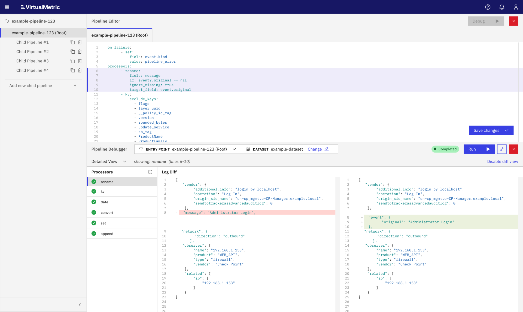The width and height of the screenshot is (523, 312).
Task: Select the kv processor
Action: [122, 191]
